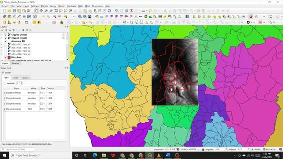Click the Open Data Source Manager icon

4,17
